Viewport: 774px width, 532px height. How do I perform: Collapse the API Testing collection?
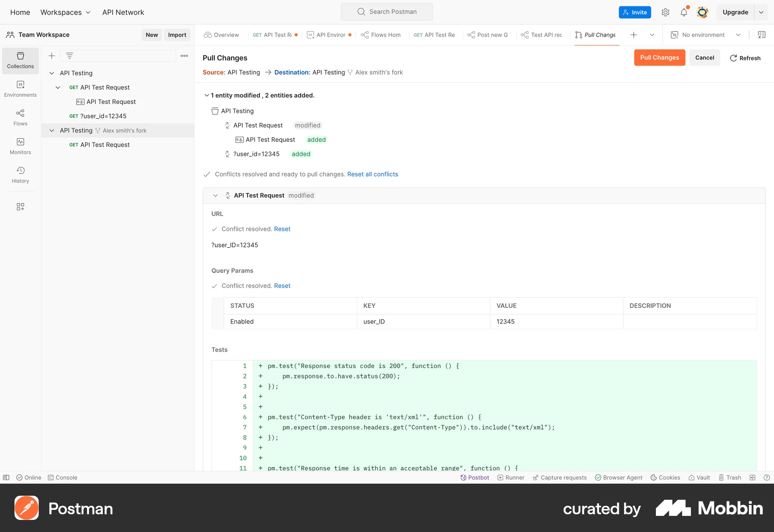click(x=52, y=73)
